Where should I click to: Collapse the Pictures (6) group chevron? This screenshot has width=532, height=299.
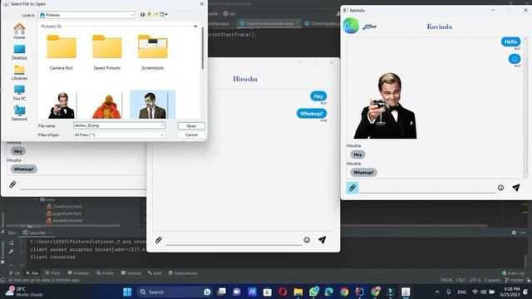(x=195, y=26)
